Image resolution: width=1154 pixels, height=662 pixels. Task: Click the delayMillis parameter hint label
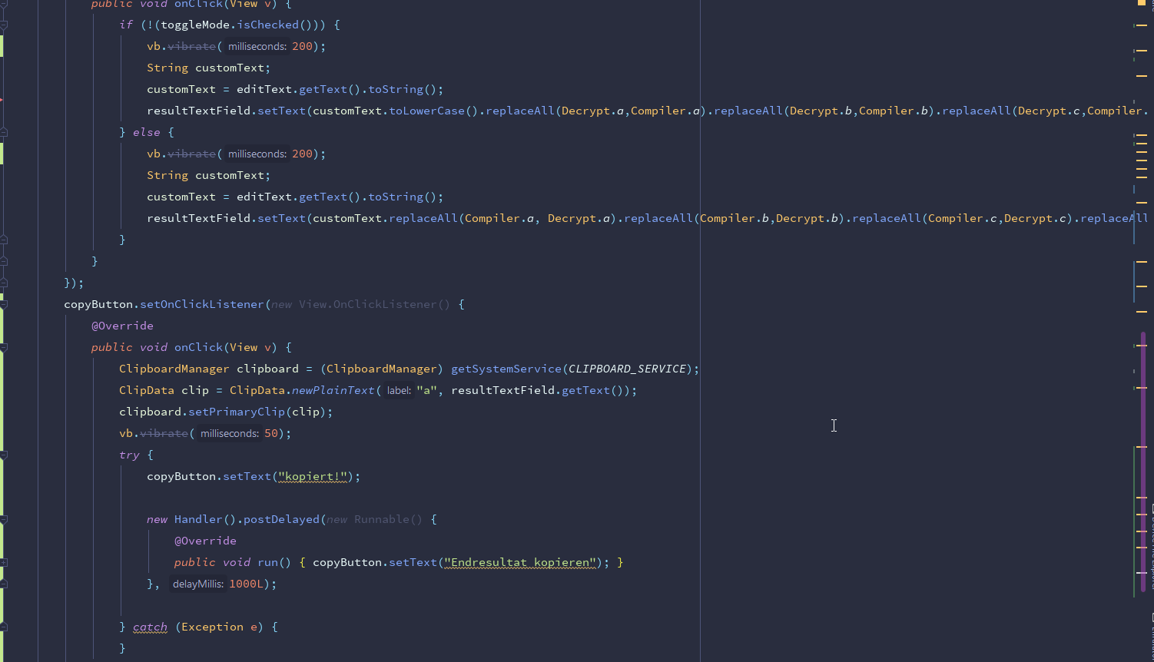tap(197, 584)
